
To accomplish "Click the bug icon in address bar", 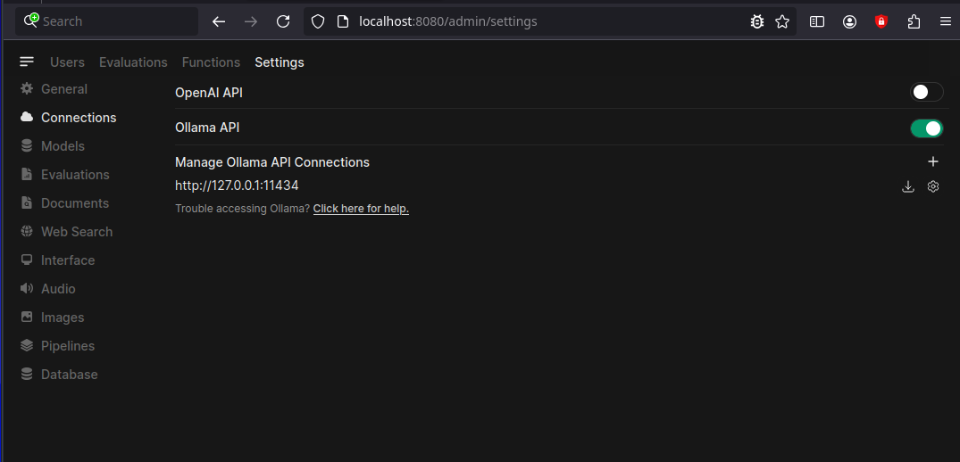I will tap(757, 21).
